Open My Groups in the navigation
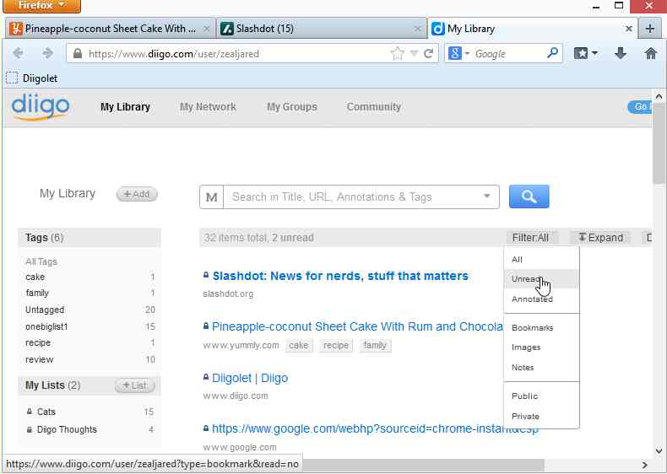This screenshot has height=474, width=667. tap(292, 107)
